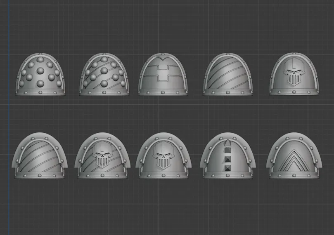
Task: Select the top-row pad with plain diagonal stripes
Action: tap(228, 74)
